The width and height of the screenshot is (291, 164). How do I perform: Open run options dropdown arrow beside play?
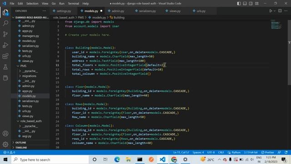point(275,11)
